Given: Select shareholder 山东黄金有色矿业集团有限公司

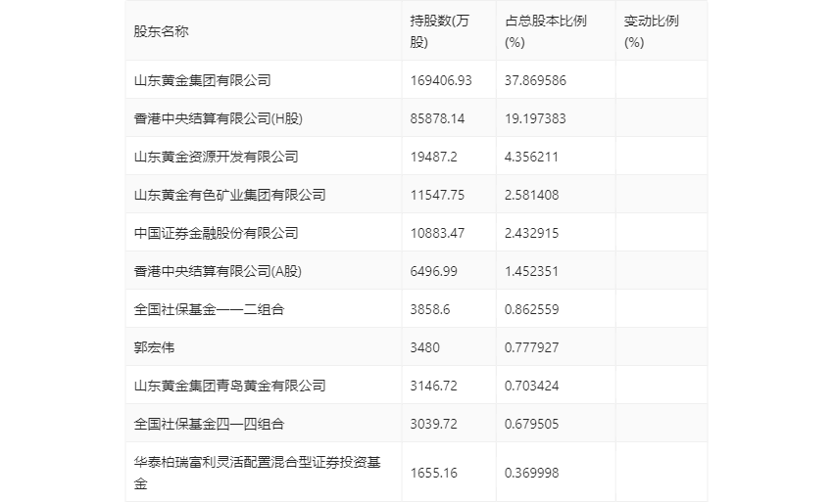Looking at the screenshot, I should 229,195.
